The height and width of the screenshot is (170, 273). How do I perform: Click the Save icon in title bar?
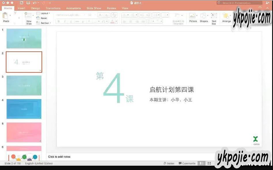(28, 3)
